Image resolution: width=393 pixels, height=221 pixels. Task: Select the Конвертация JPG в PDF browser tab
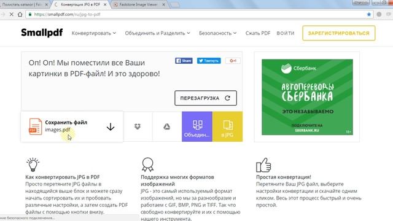click(x=80, y=4)
